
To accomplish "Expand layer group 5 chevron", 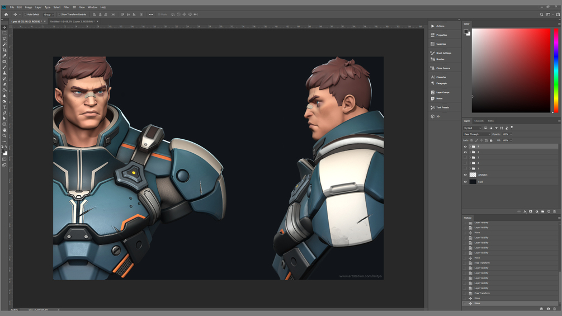I will point(470,147).
